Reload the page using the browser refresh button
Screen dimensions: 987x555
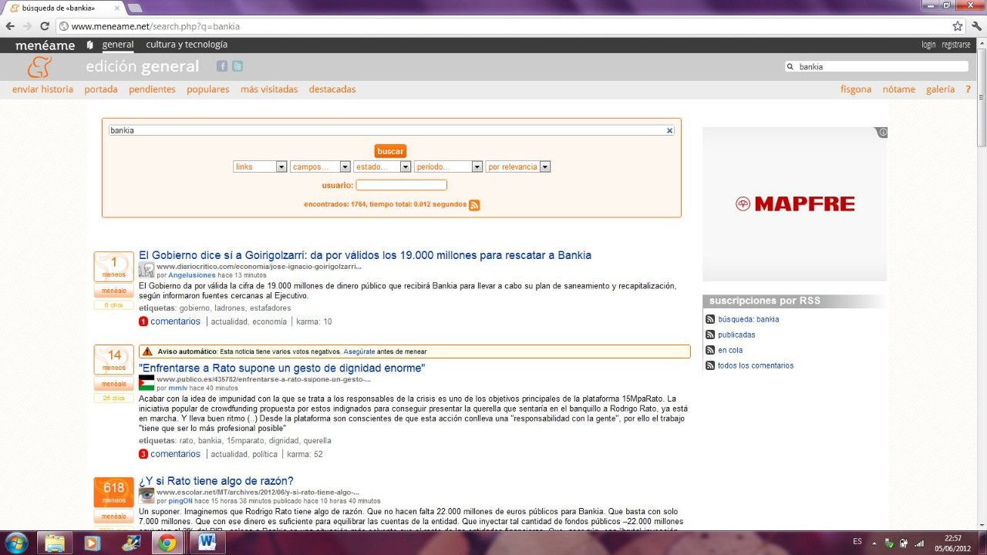(x=45, y=26)
